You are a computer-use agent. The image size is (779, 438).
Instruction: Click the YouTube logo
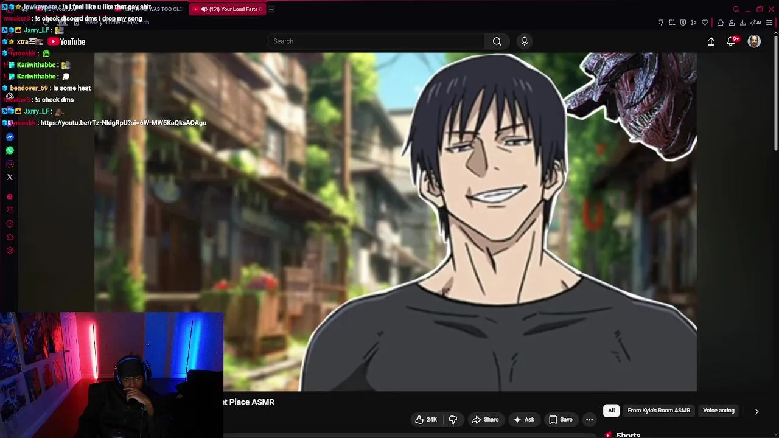point(67,41)
